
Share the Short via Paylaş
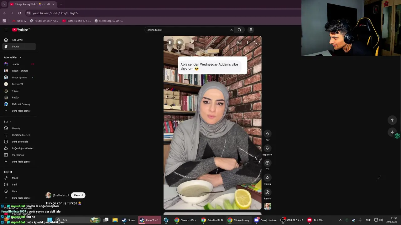pyautogui.click(x=267, y=177)
